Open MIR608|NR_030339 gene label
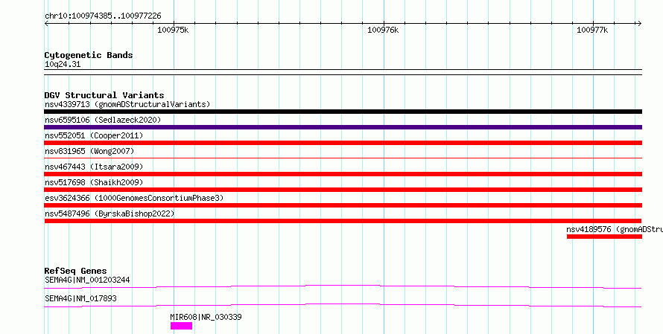The height and width of the screenshot is (334, 663). tap(206, 317)
